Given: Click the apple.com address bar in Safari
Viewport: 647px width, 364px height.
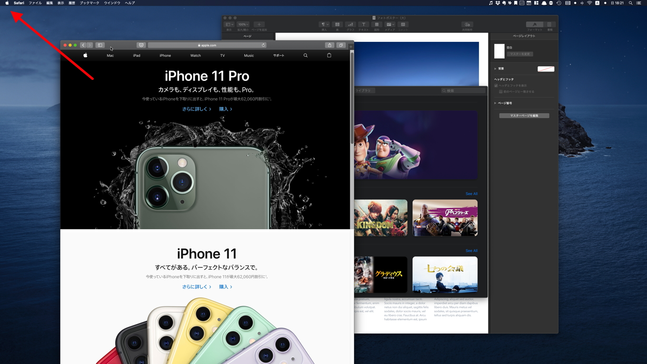Looking at the screenshot, I should pyautogui.click(x=207, y=45).
